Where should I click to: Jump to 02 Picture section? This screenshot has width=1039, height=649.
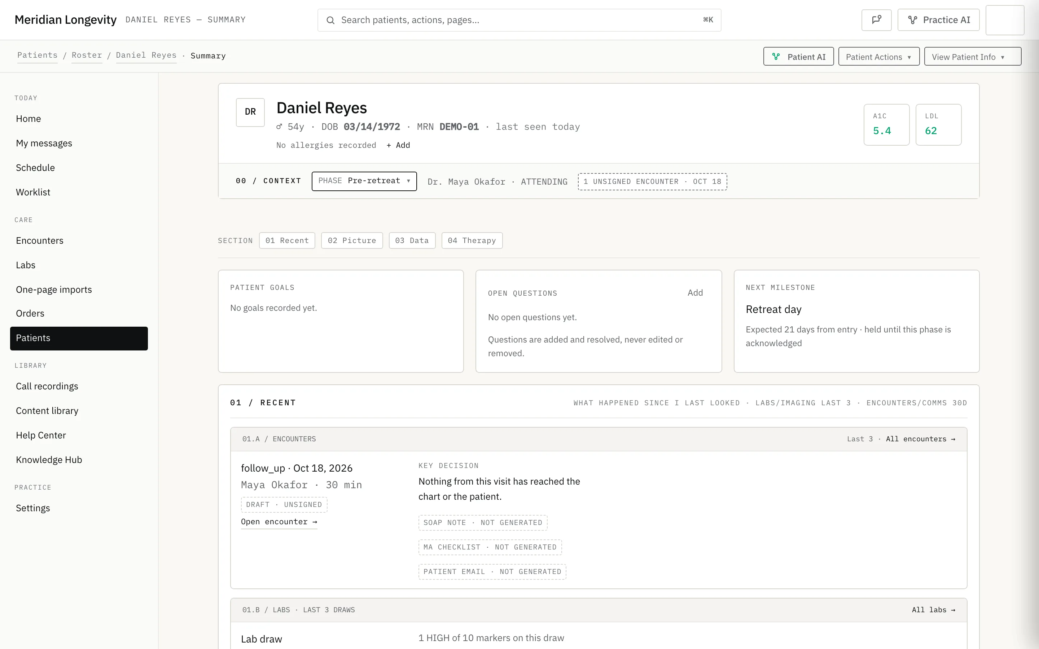tap(352, 240)
